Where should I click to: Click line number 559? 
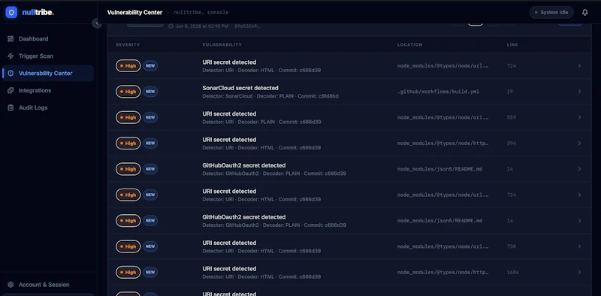coord(512,117)
